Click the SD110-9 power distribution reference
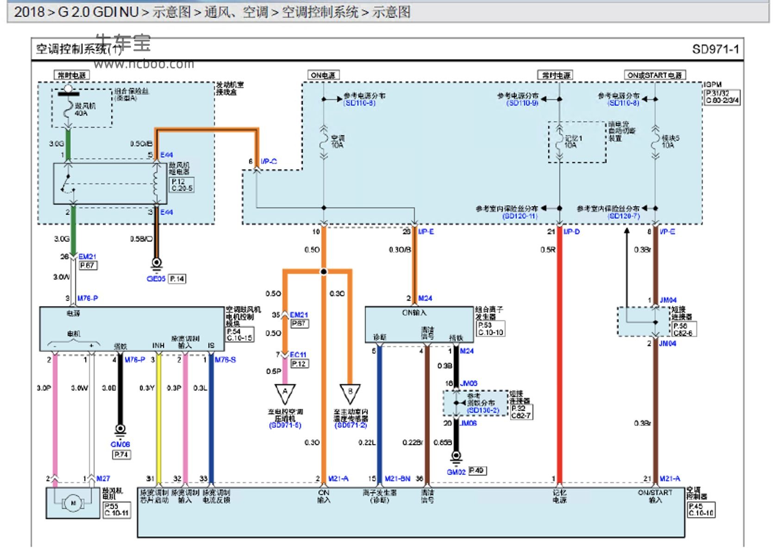 click(x=522, y=103)
